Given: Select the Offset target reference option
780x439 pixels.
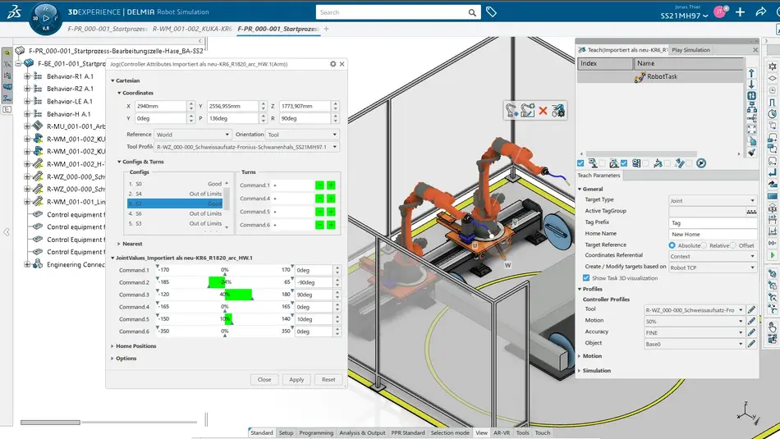Looking at the screenshot, I should pyautogui.click(x=733, y=245).
